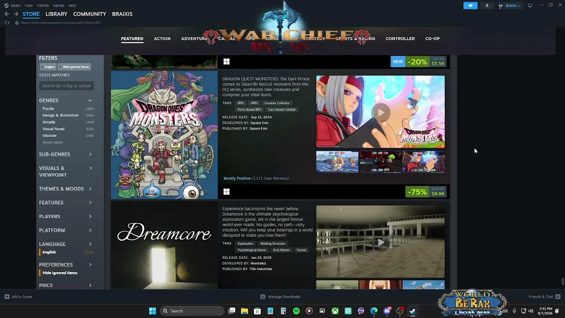Select the Action category tab
The height and width of the screenshot is (318, 565).
click(162, 39)
